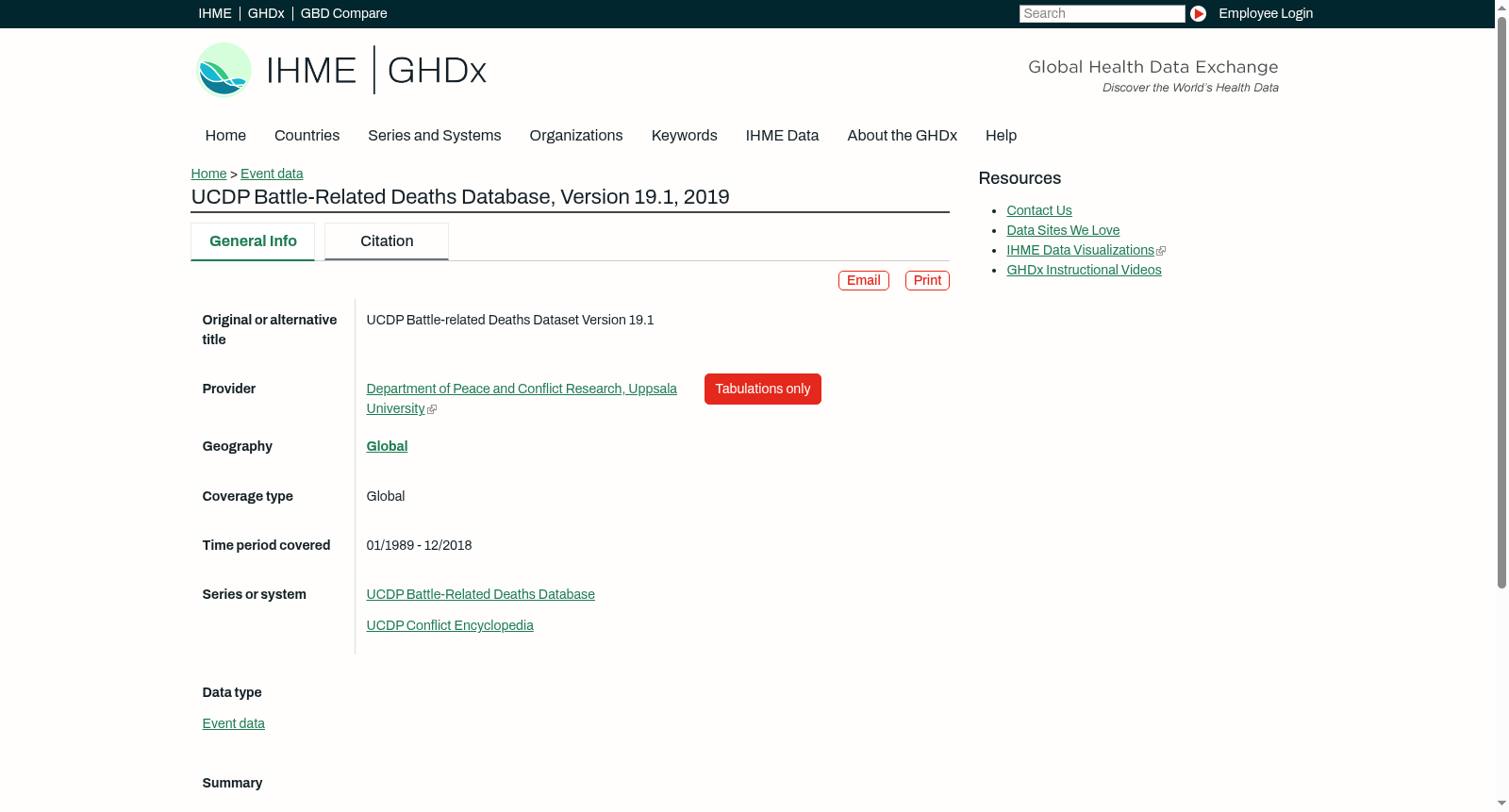Open IHME Data Visualizations link
This screenshot has width=1509, height=812.
coord(1081,250)
